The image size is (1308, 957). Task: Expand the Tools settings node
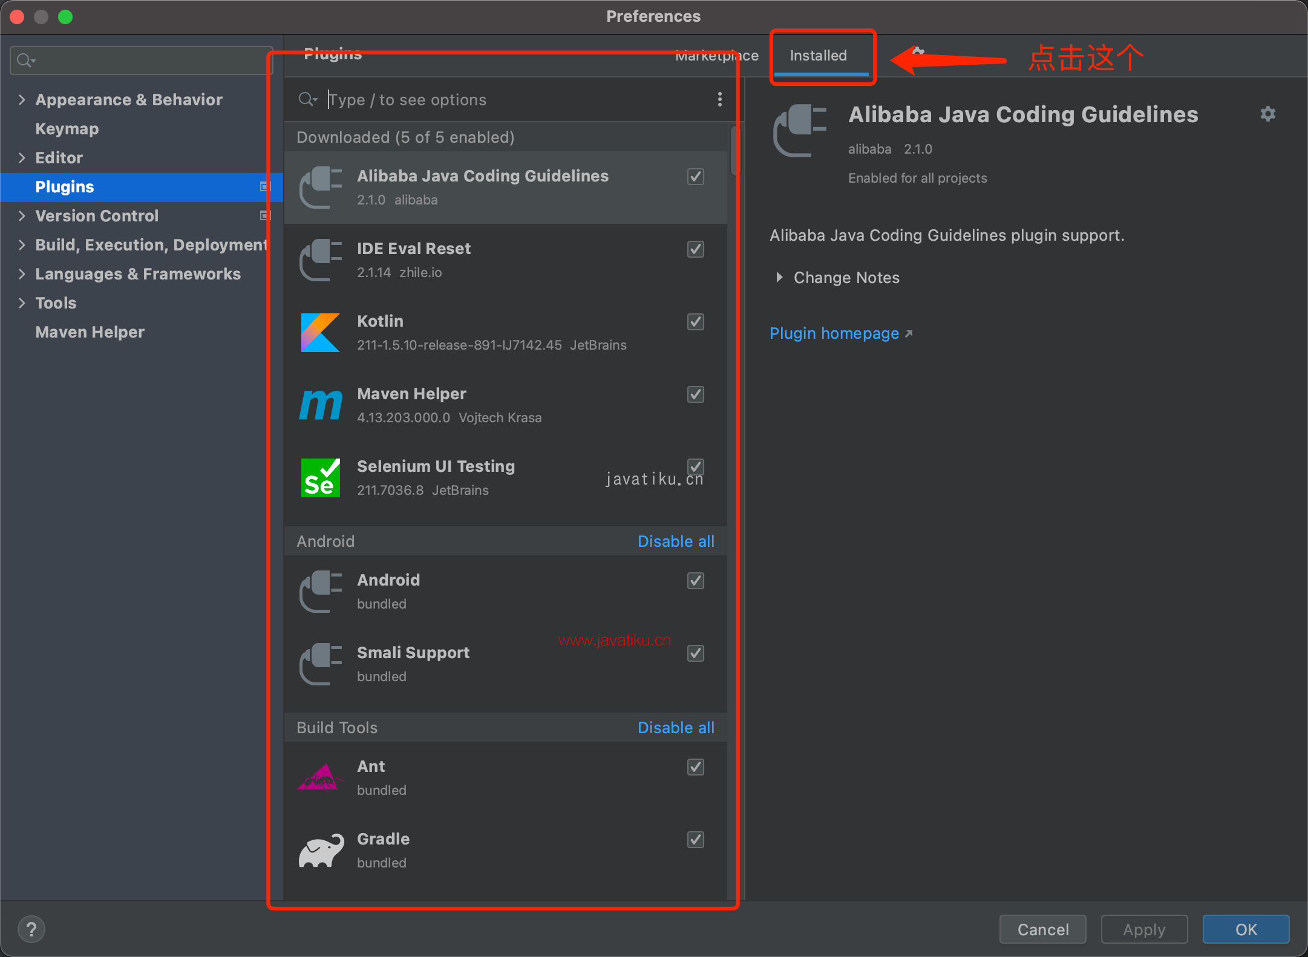(22, 302)
